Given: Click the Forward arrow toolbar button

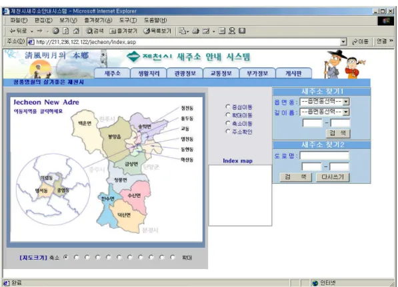Looking at the screenshot, I should (x=39, y=31).
